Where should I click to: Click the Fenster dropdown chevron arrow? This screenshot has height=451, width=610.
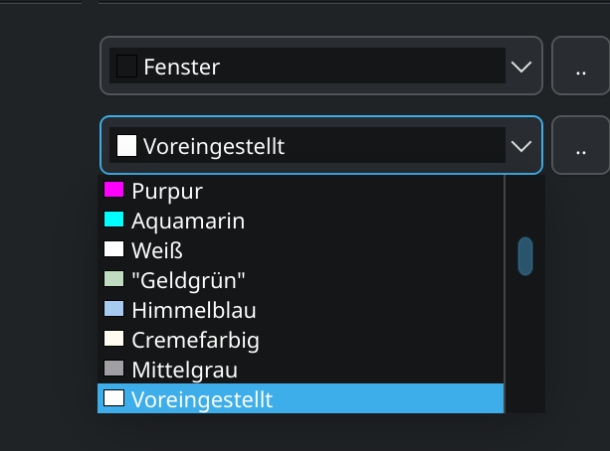[521, 67]
